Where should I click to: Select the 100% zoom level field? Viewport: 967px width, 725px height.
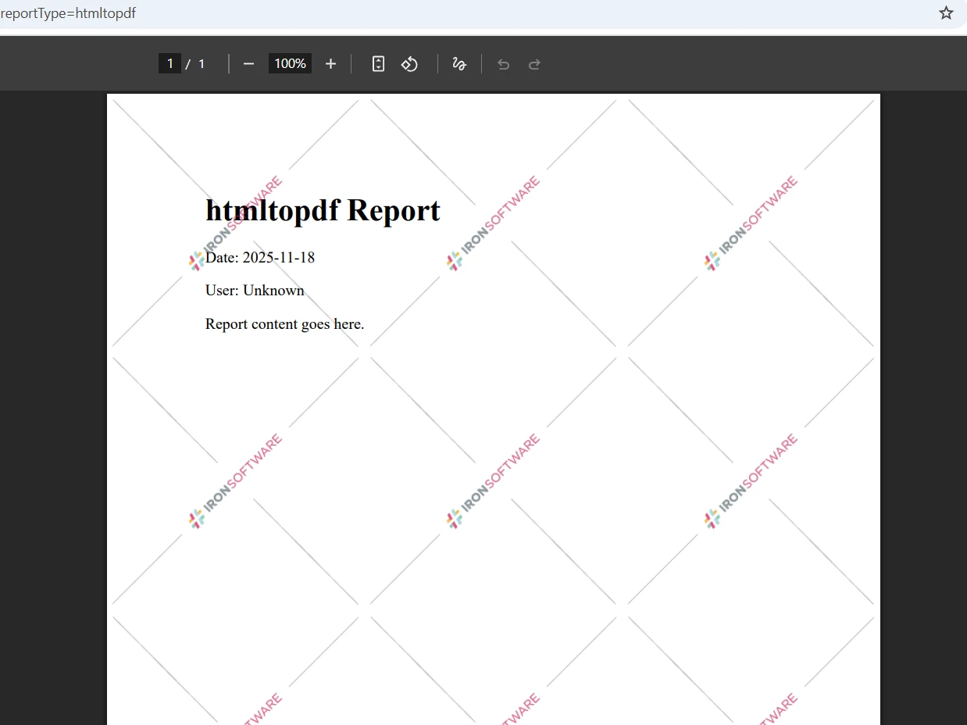pos(289,63)
